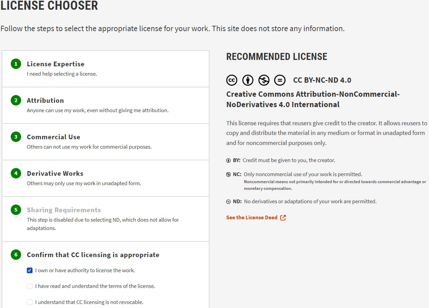
Task: Click the small BY icon in description list
Action: coord(229,160)
